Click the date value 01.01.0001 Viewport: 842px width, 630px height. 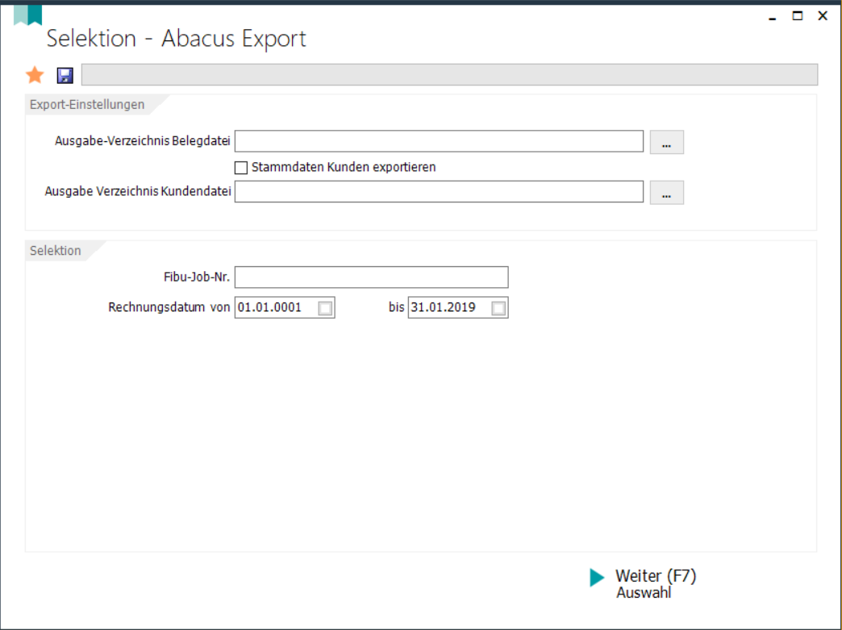(269, 307)
